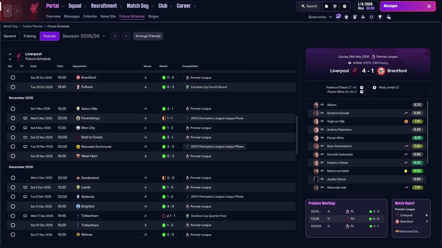Select the Borussia Dortmund fixture radio button
The image size is (442, 248).
[13, 147]
